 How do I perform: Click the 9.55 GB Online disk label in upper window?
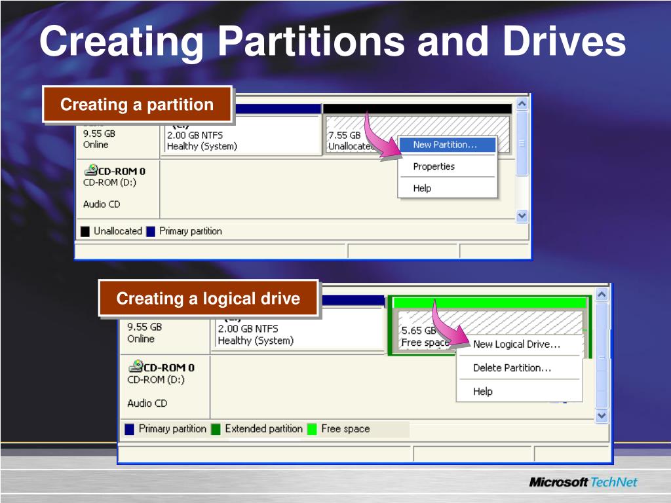click(x=100, y=139)
